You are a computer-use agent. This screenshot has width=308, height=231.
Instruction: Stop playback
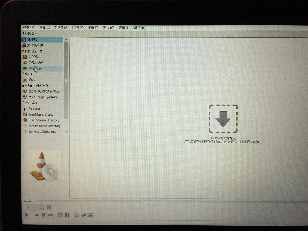point(44,215)
